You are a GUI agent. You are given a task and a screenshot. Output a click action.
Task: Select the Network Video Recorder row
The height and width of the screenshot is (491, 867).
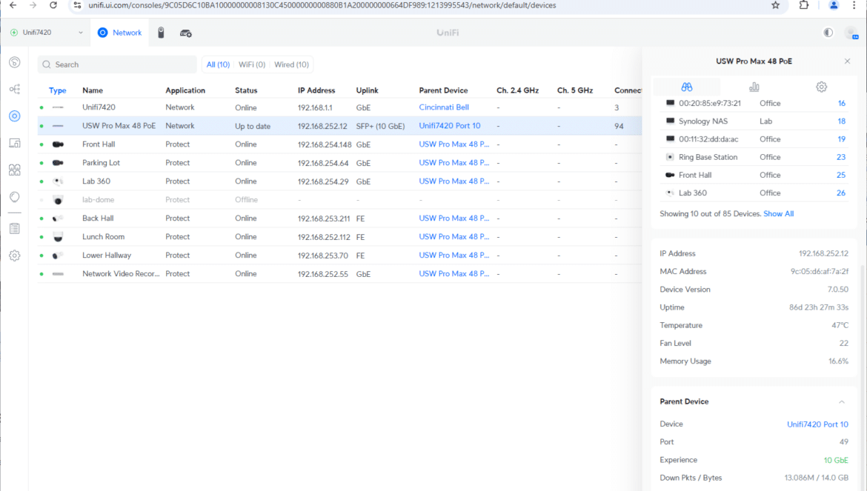click(x=339, y=274)
